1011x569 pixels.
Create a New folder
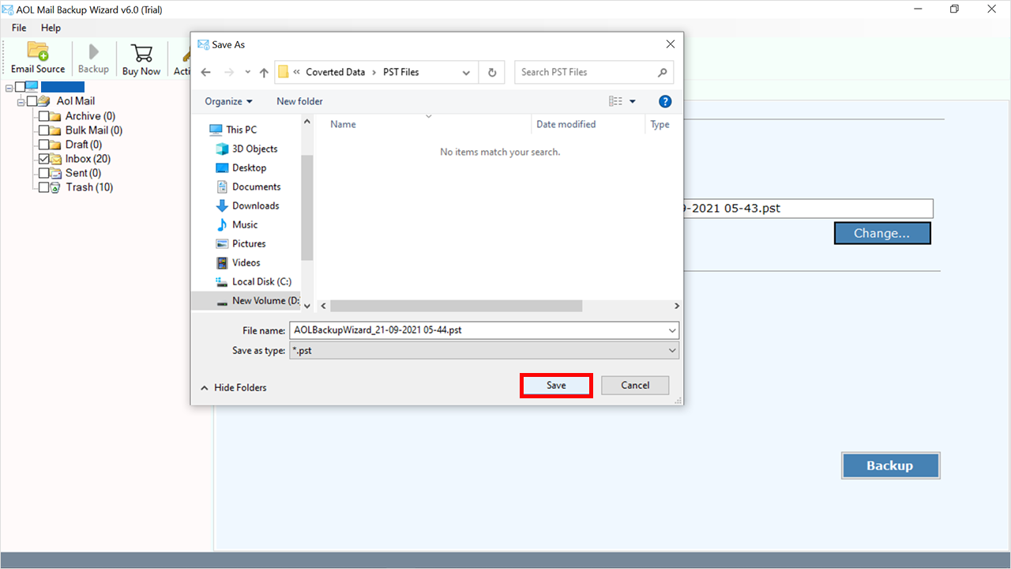pos(299,101)
